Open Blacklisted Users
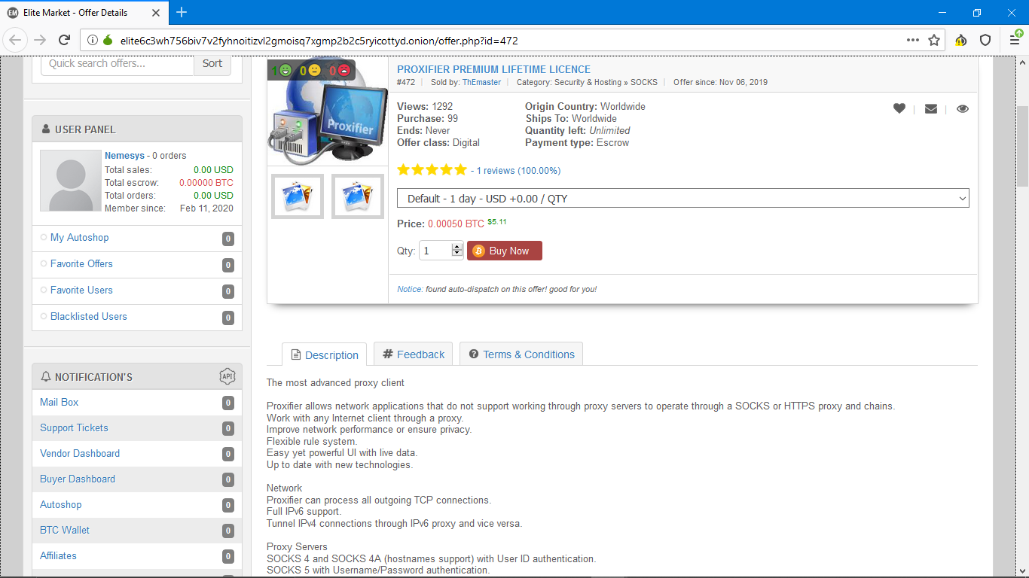This screenshot has width=1029, height=578. coord(88,316)
